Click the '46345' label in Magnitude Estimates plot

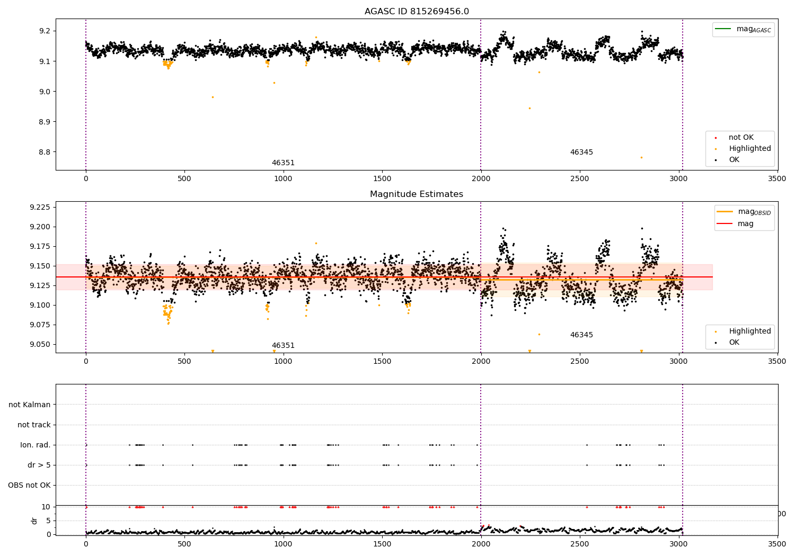click(581, 335)
